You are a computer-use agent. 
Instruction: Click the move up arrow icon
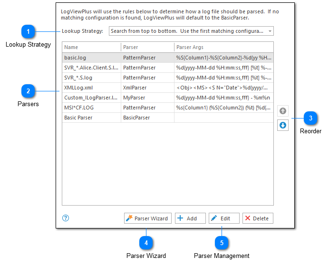(282, 111)
